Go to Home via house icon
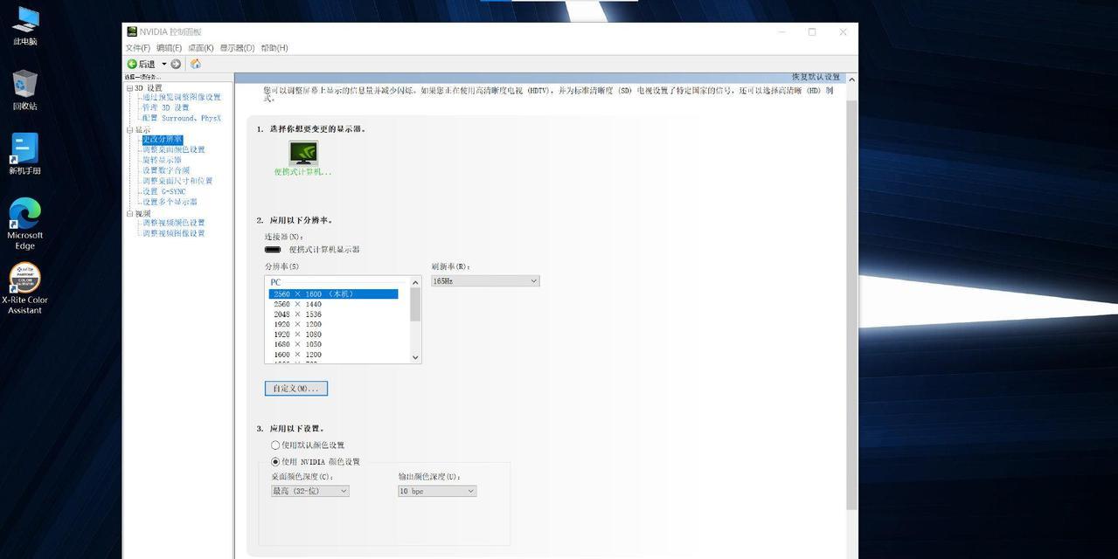Image resolution: width=1118 pixels, height=559 pixels. point(196,64)
